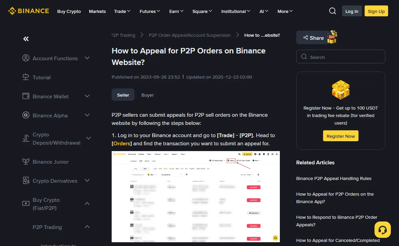399x246 pixels.
Task: Expand Binance Wallet section
Action: (87, 96)
